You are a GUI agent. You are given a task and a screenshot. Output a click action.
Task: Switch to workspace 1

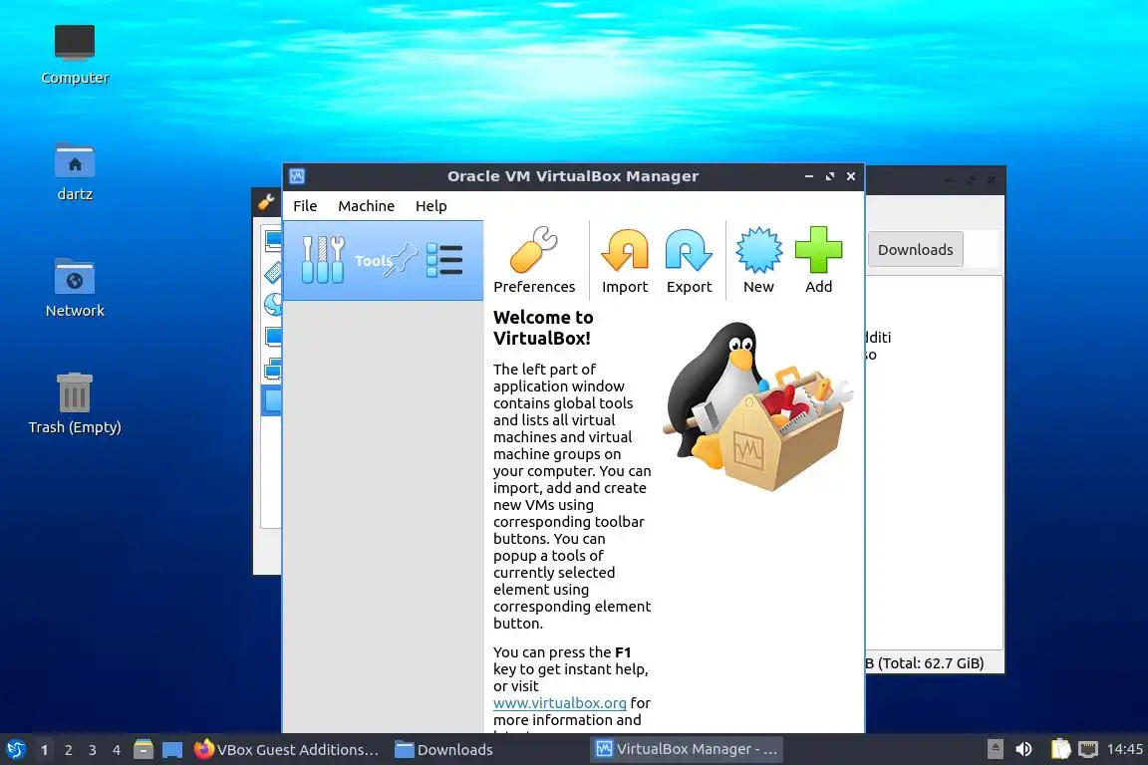click(x=44, y=750)
